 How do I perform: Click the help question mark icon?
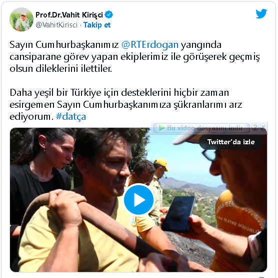(x=255, y=127)
